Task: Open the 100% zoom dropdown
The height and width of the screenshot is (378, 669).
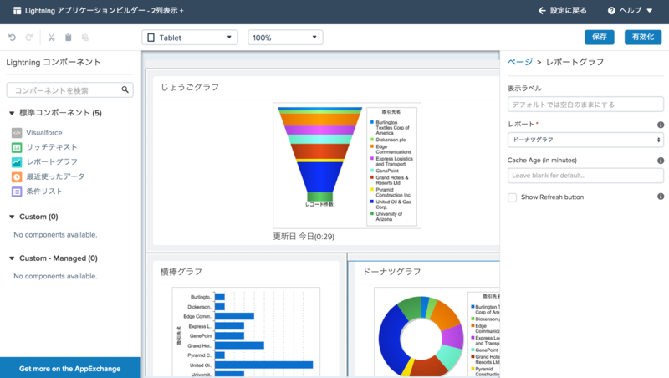Action: point(285,38)
